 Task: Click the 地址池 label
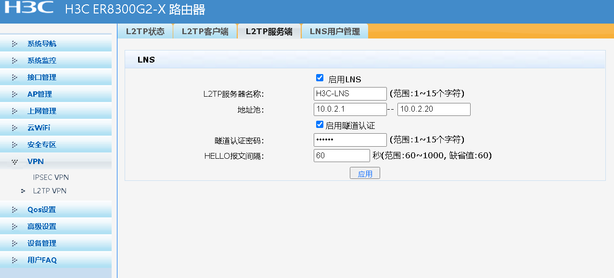pos(251,110)
